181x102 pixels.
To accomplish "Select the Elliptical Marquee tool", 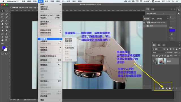I will 7,11.
